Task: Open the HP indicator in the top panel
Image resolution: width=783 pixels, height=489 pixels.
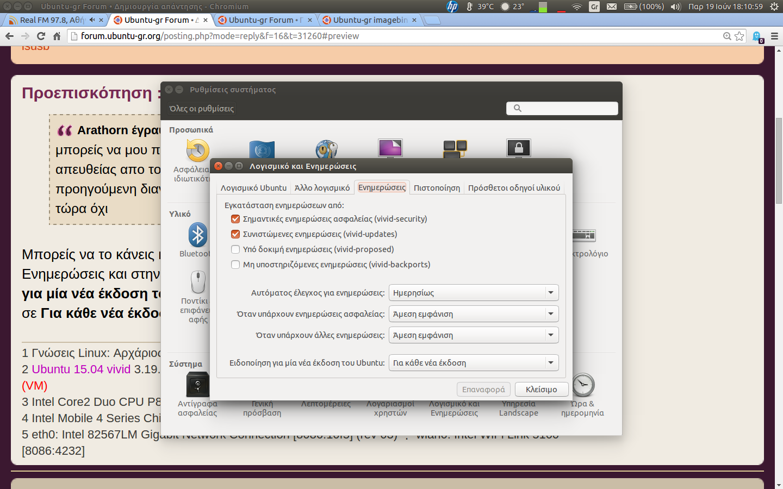Action: click(452, 7)
